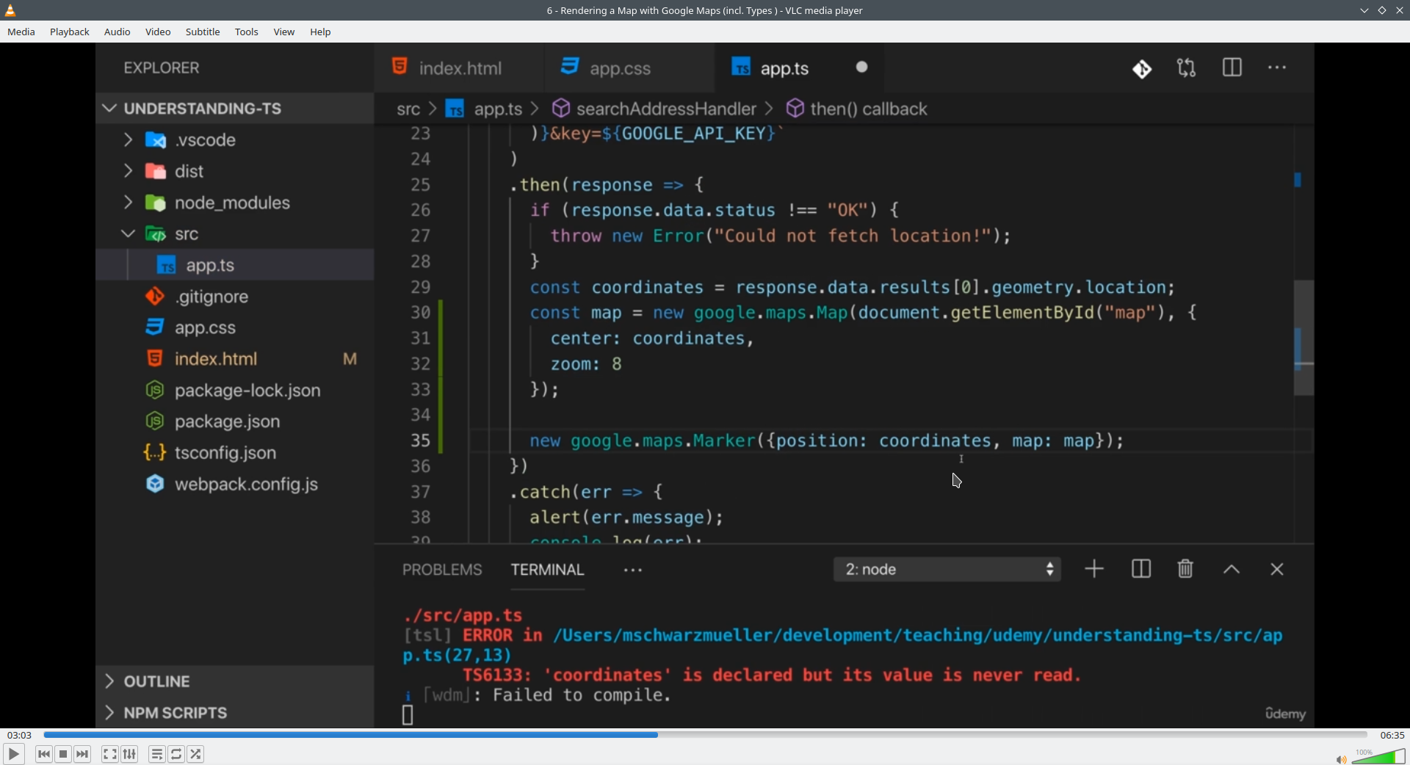Image resolution: width=1410 pixels, height=765 pixels.
Task: Click the source control diamond icon
Action: (x=1142, y=69)
